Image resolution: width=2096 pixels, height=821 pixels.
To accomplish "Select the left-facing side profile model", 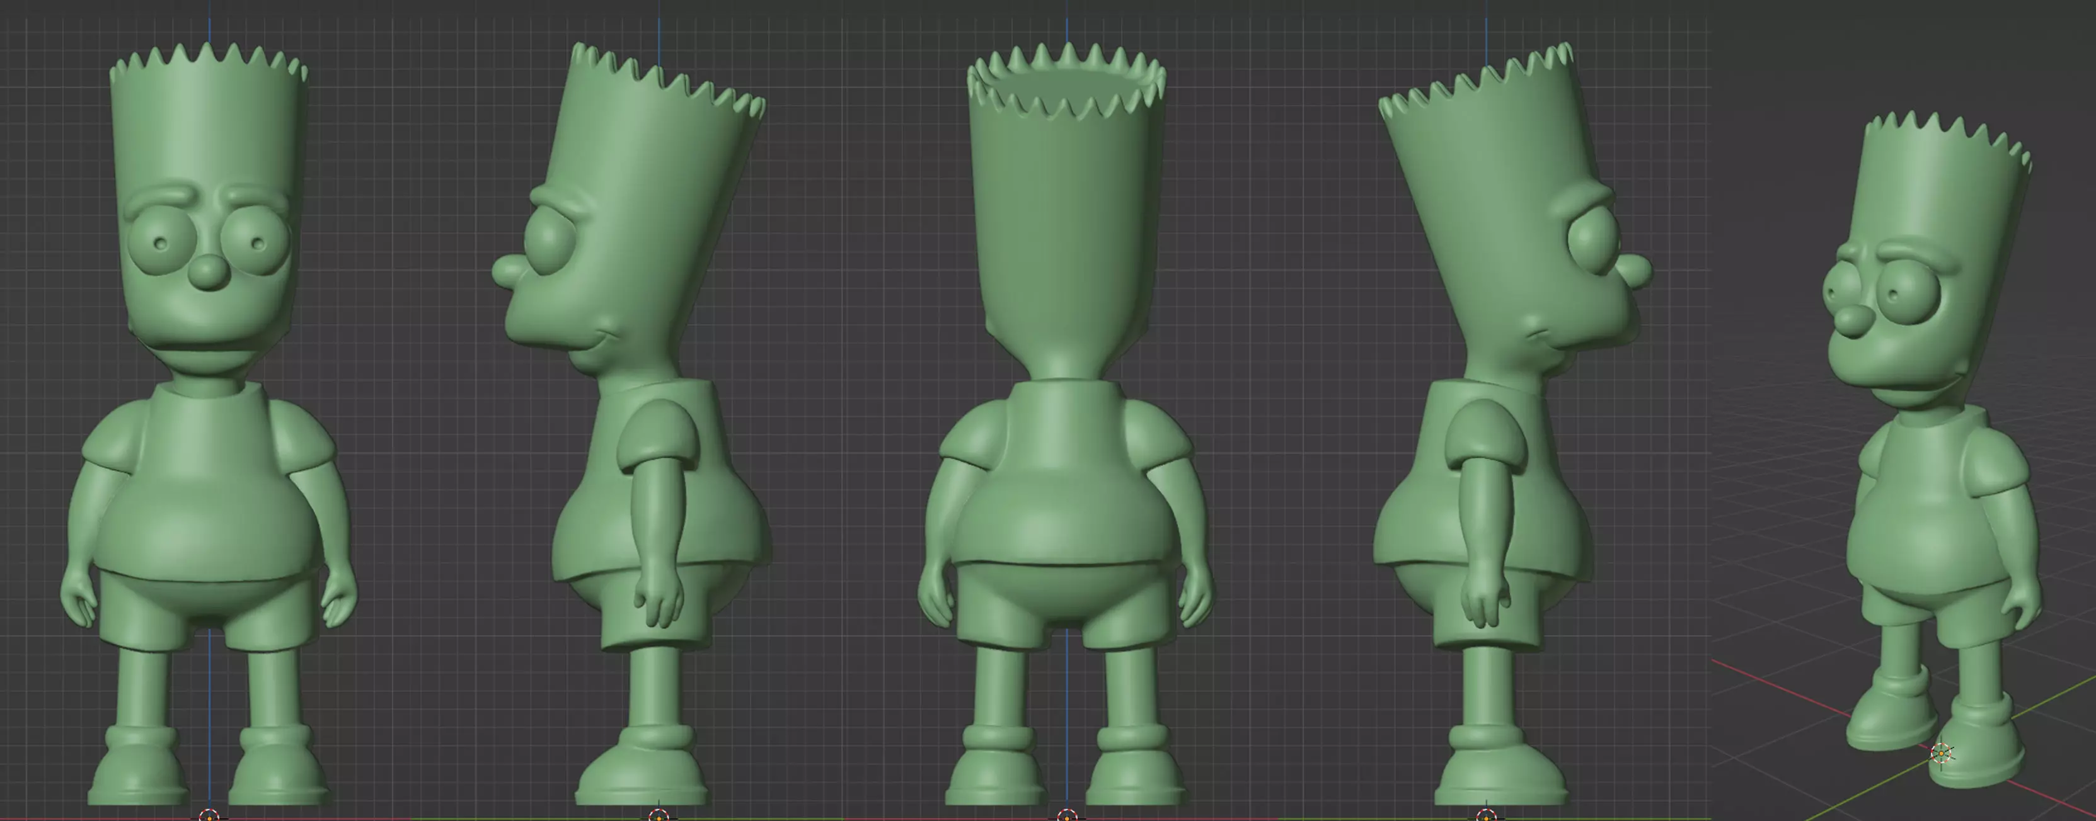I will pyautogui.click(x=631, y=422).
